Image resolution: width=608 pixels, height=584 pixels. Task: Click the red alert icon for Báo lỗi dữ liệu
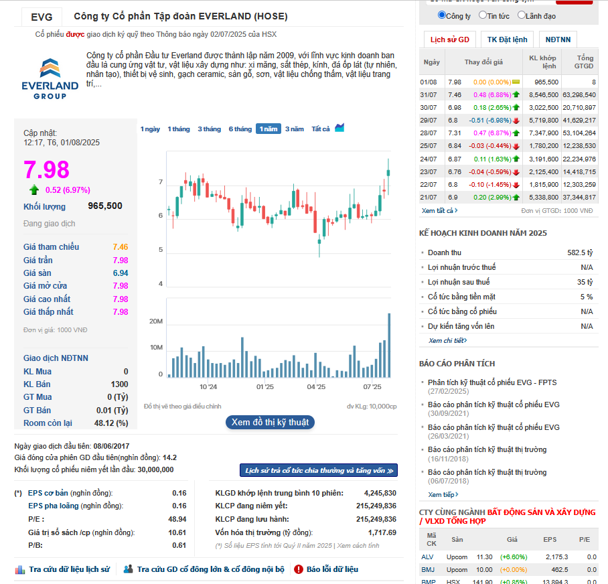pyautogui.click(x=298, y=569)
